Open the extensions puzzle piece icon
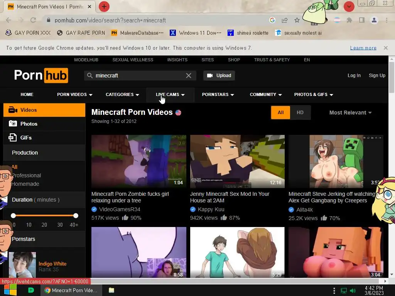Image resolution: width=395 pixels, height=296 pixels. coord(349,20)
